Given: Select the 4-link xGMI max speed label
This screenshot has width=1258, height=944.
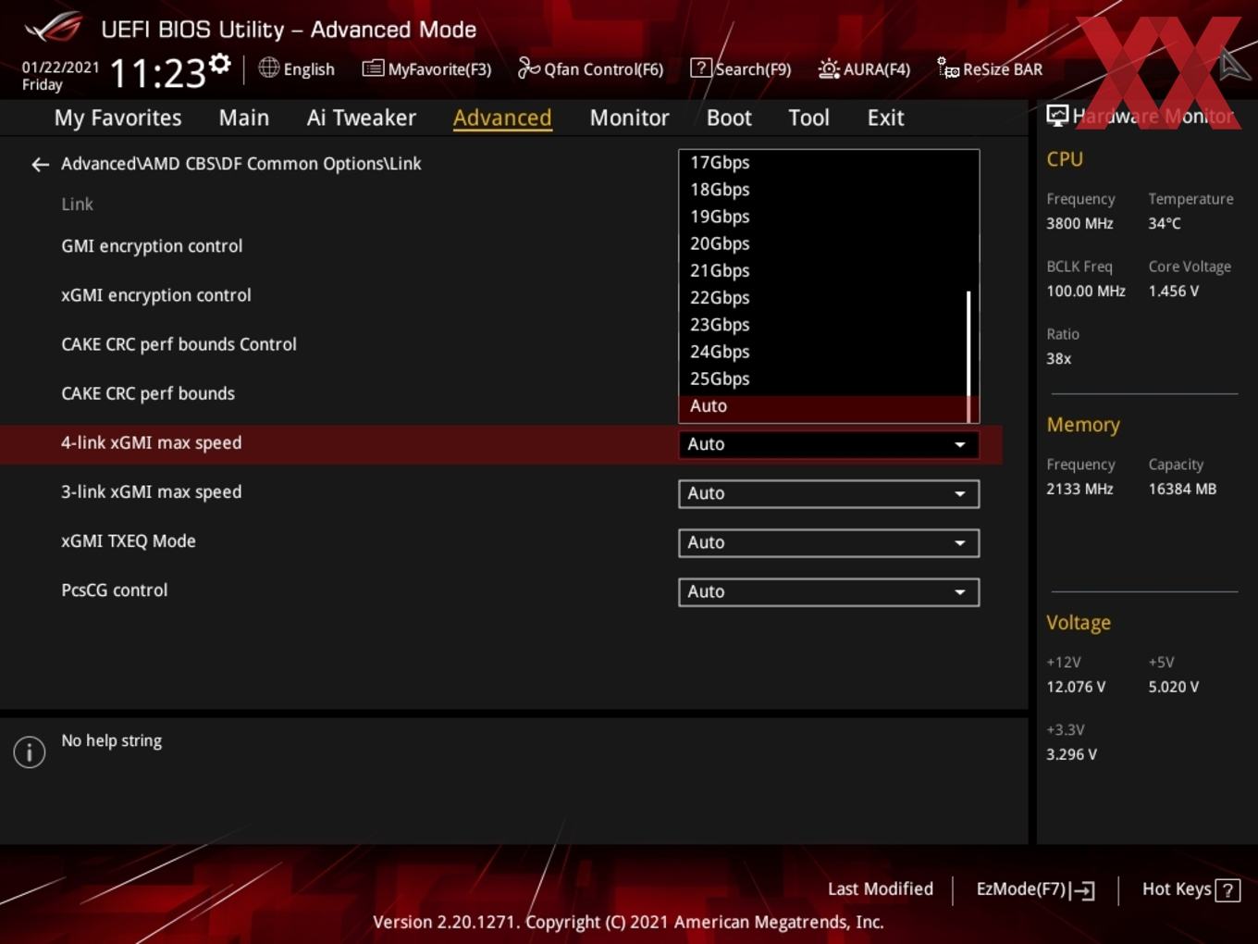Looking at the screenshot, I should click(151, 442).
